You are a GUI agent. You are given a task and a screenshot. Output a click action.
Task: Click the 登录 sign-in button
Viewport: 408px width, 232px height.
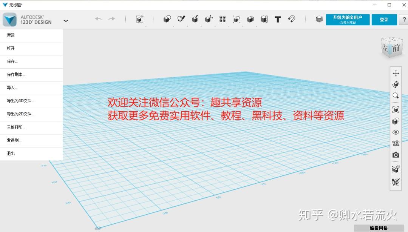384,19
